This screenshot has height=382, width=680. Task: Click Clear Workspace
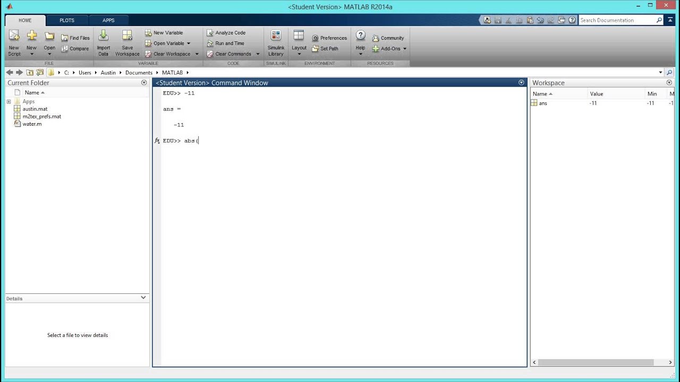point(168,54)
